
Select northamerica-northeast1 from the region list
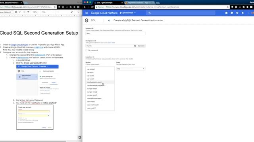pyautogui.click(x=100, y=85)
